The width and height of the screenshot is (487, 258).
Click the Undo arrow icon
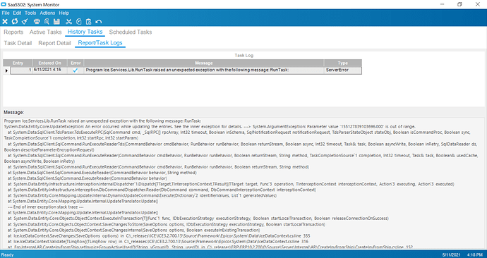[x=98, y=21]
